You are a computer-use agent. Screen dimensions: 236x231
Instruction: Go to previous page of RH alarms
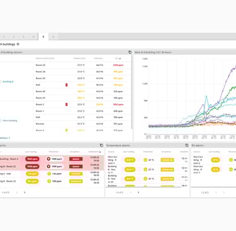point(216,192)
